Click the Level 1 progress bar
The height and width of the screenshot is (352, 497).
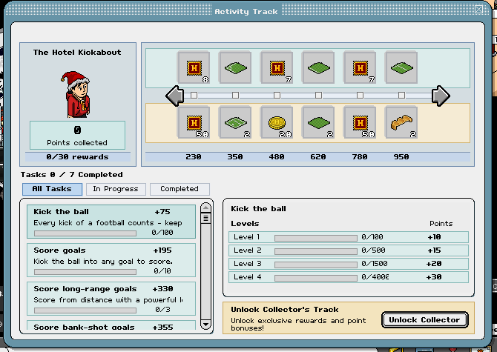(316, 238)
